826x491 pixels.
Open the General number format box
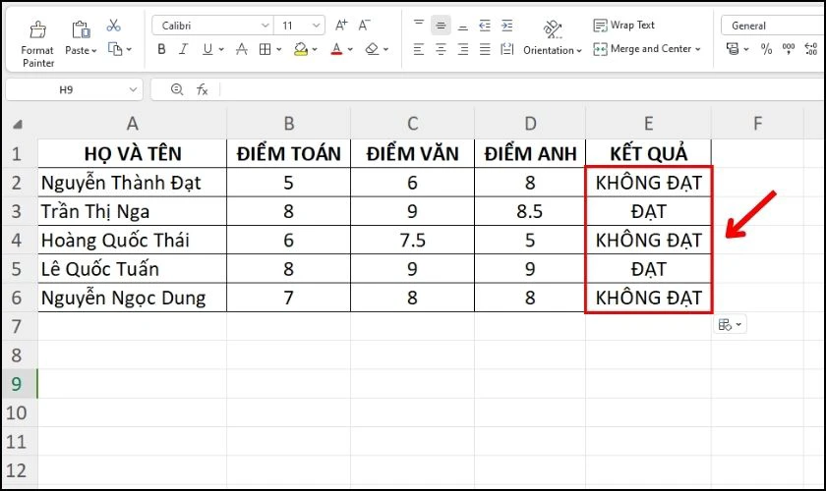772,26
